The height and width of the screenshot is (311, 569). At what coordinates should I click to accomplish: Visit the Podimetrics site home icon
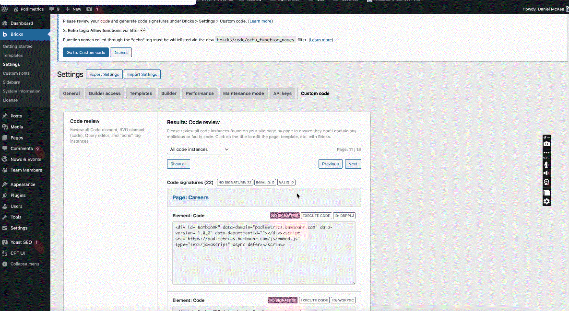16,9
